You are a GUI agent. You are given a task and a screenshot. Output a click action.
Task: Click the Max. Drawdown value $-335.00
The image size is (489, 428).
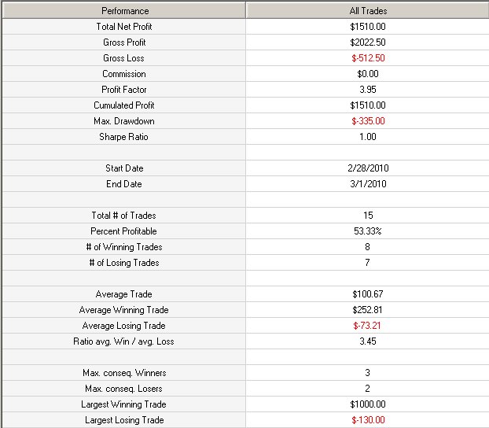(x=368, y=121)
